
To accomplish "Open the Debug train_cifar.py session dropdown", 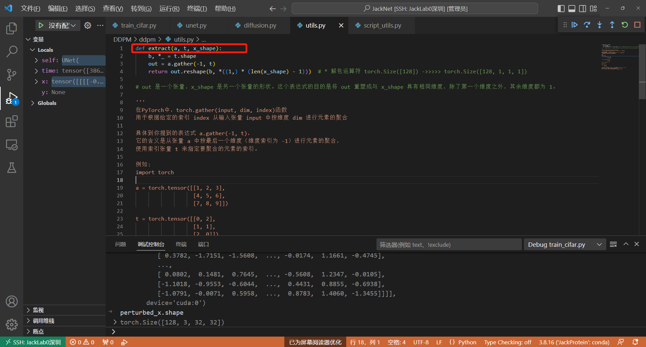I will (x=565, y=244).
